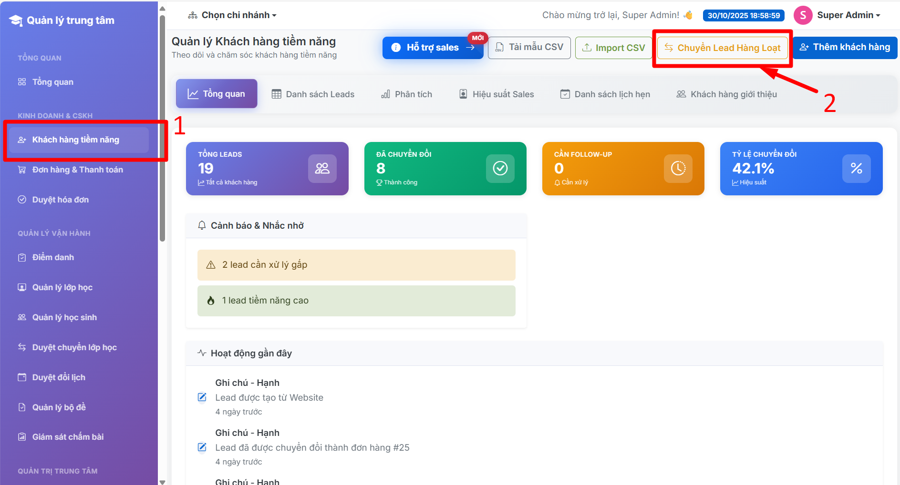Select the Hiệu suất Sales tab

click(x=496, y=94)
